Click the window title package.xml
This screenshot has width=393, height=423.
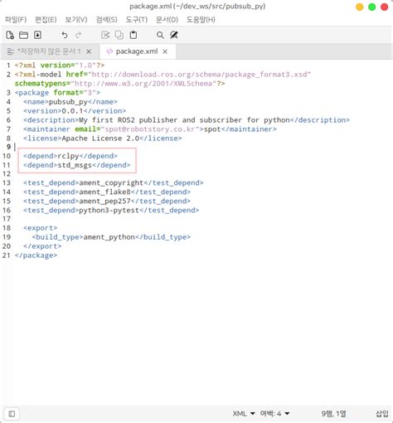[197, 7]
